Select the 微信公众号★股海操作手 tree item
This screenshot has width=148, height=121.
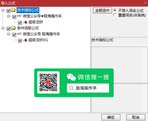[x=42, y=16]
